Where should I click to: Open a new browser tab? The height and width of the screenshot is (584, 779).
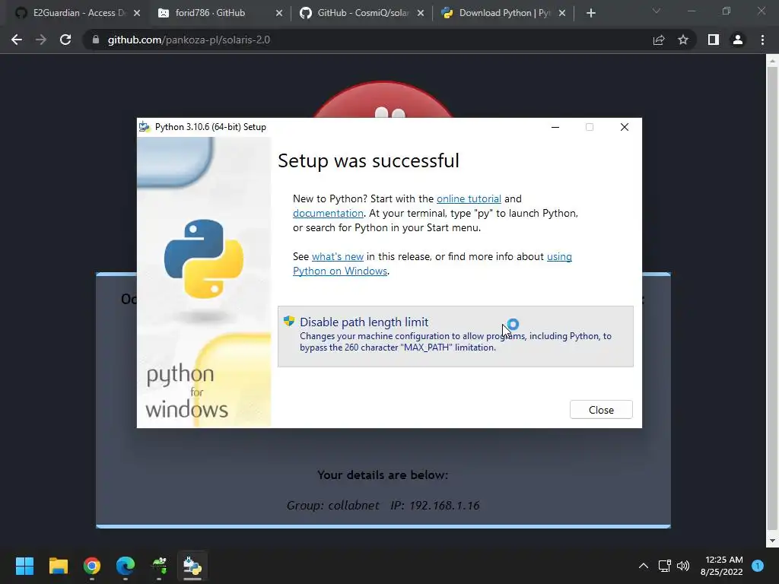(x=590, y=13)
